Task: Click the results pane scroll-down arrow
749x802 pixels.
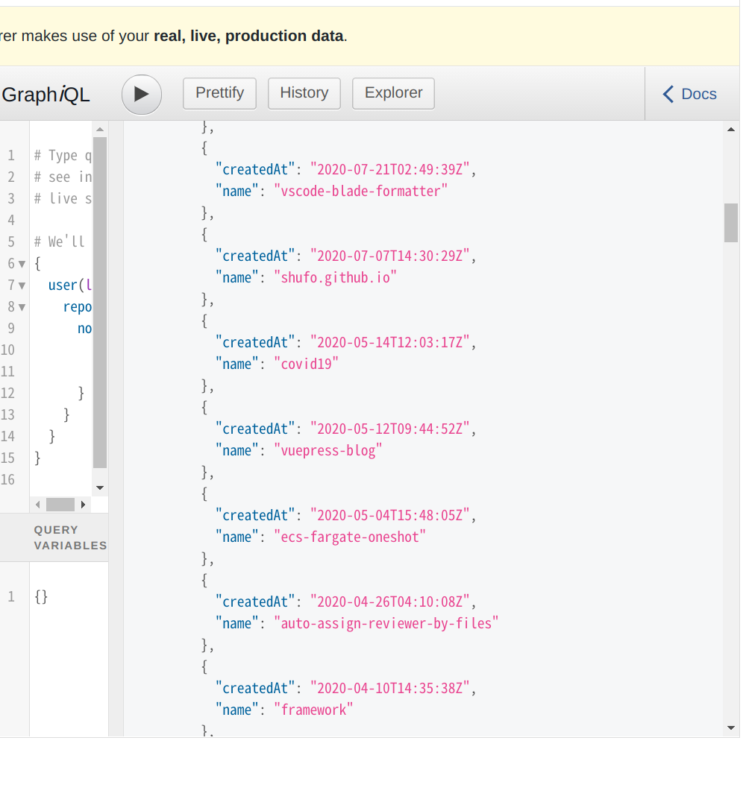Action: 730,727
